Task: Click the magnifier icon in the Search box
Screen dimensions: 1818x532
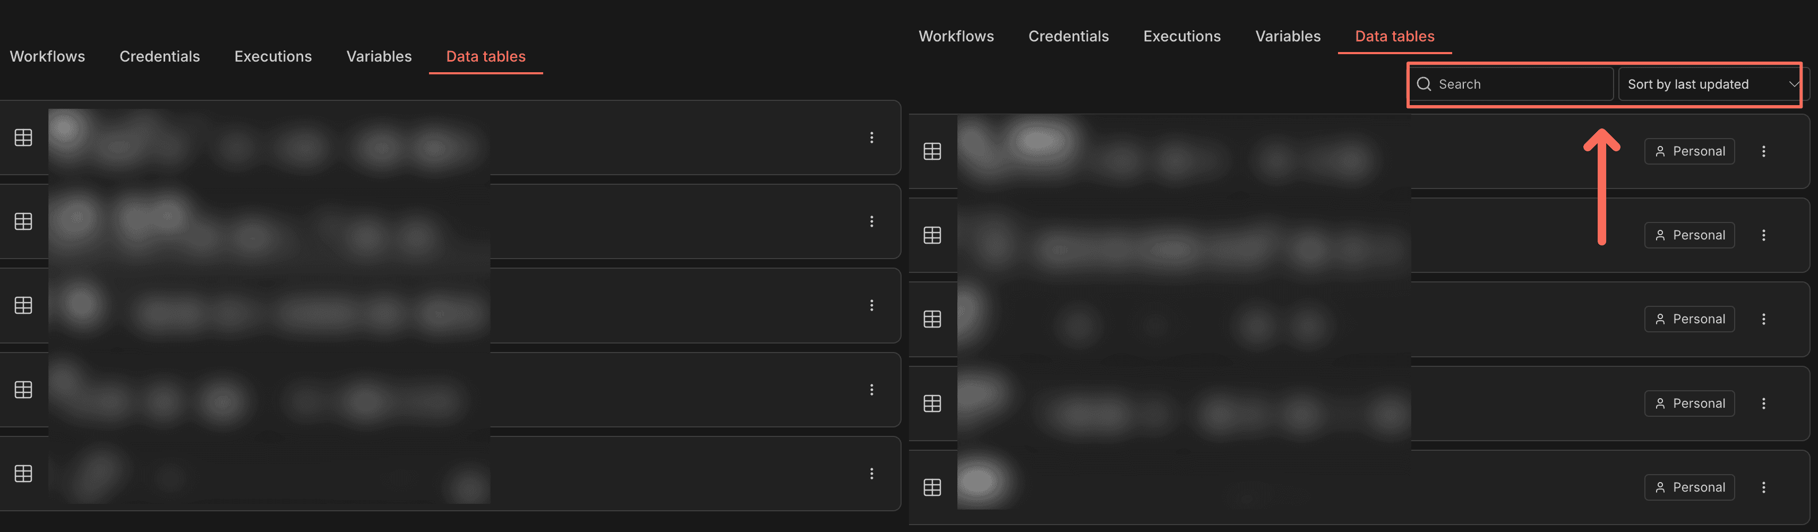Action: click(x=1423, y=84)
